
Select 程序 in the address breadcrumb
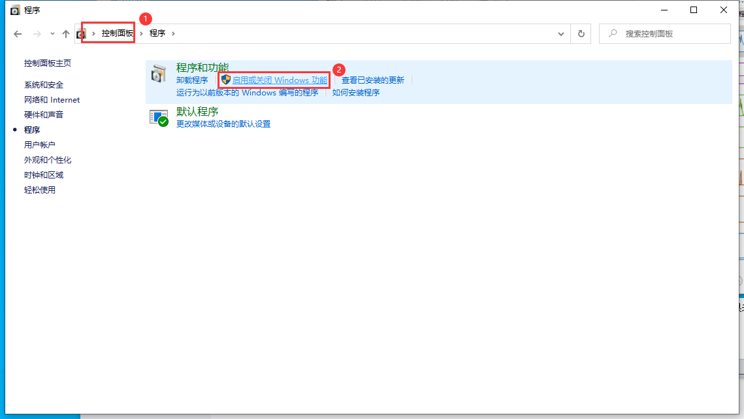pos(157,33)
